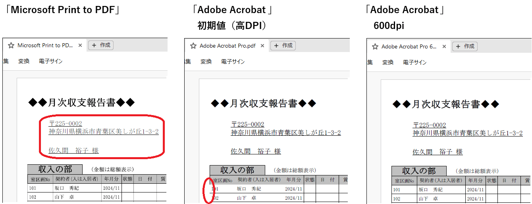Open the 電子サイン menu in the middle Acrobat window
Viewport: 532px width, 204px height.
coord(233,62)
